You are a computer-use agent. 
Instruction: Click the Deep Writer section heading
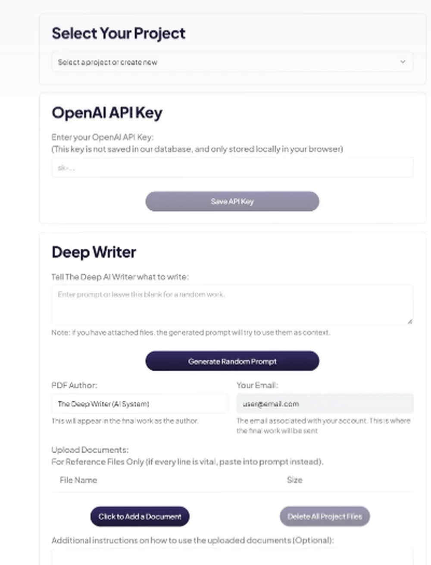point(94,252)
